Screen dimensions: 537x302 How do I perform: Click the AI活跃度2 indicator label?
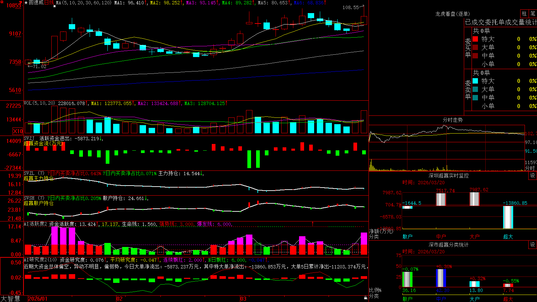(x=36, y=224)
